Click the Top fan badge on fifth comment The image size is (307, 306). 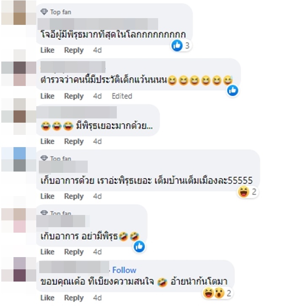point(56,213)
